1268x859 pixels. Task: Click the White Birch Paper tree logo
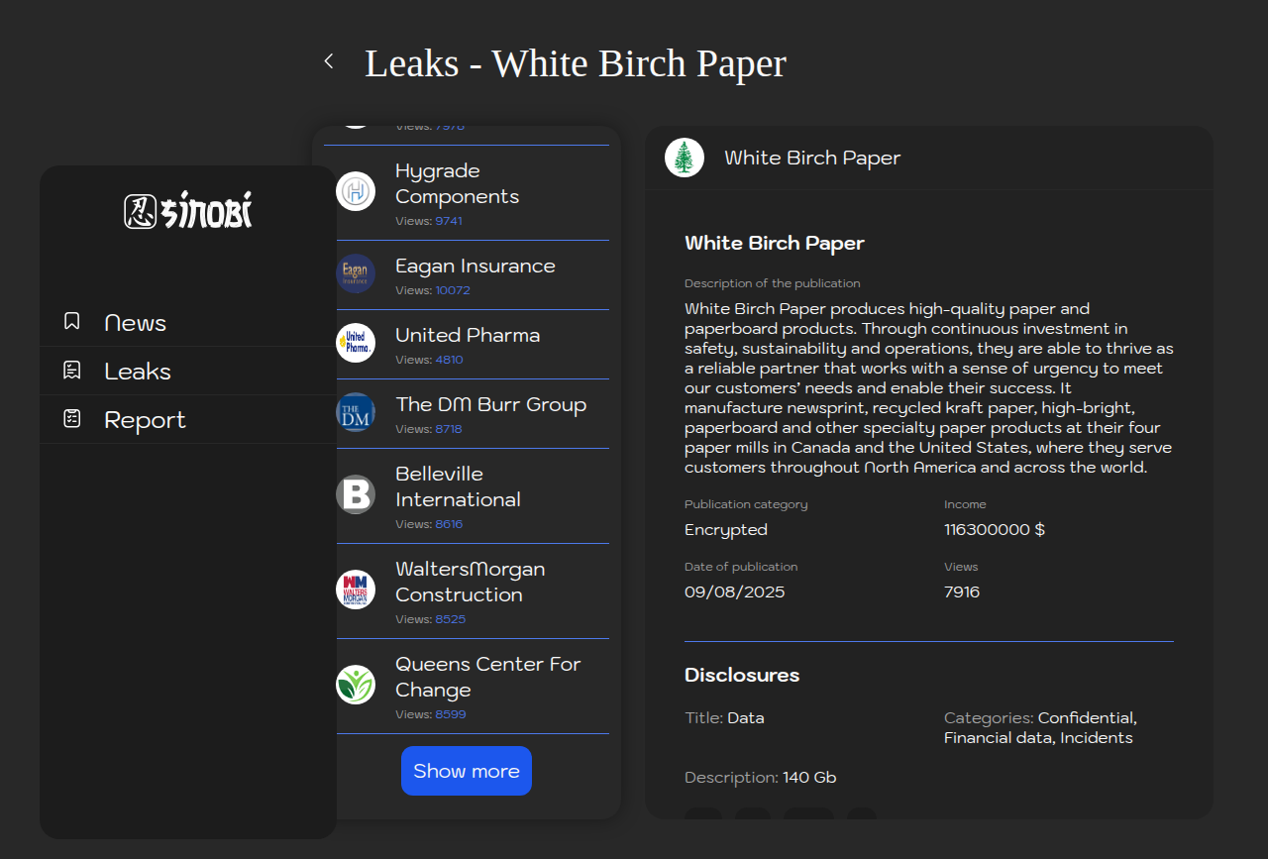click(x=684, y=158)
